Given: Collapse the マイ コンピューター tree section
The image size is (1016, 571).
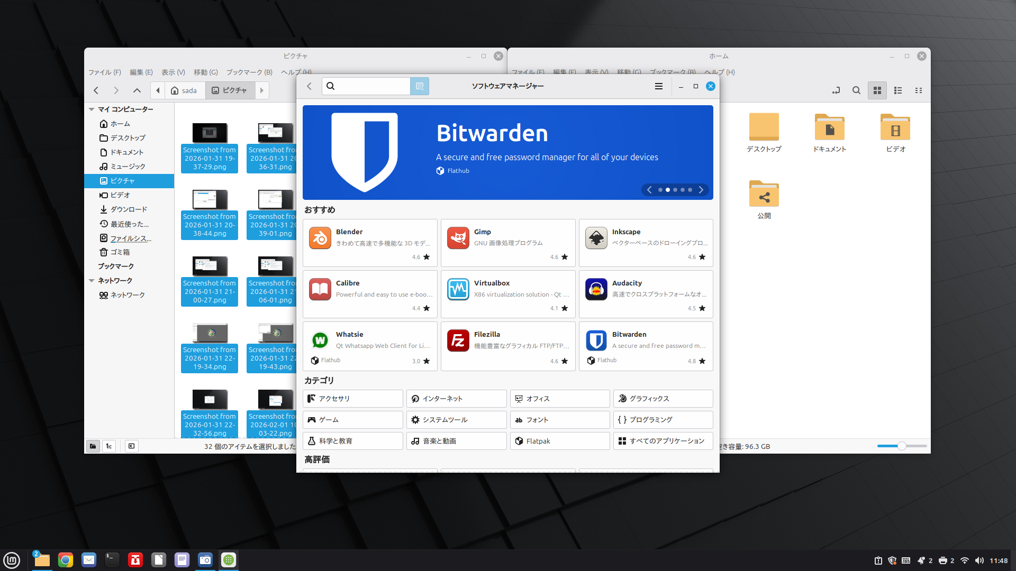Looking at the screenshot, I should tap(92, 109).
